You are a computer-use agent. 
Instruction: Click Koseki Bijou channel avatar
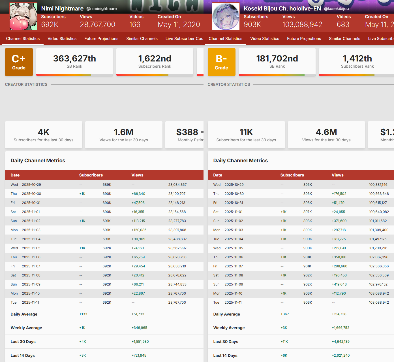(x=226, y=16)
